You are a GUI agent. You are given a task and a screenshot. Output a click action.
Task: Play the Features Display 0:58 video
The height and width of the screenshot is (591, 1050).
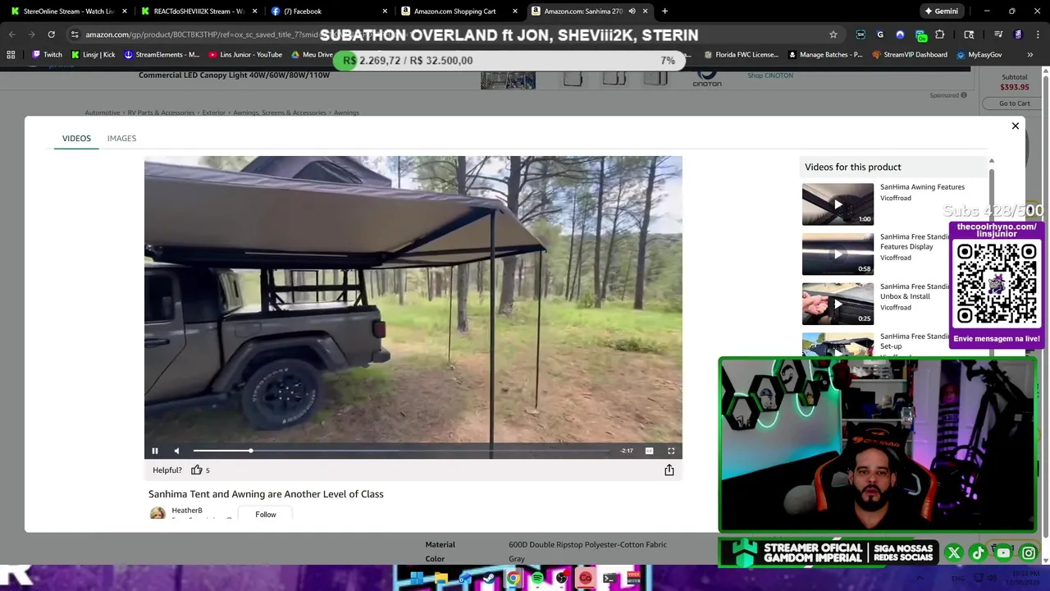click(x=838, y=254)
